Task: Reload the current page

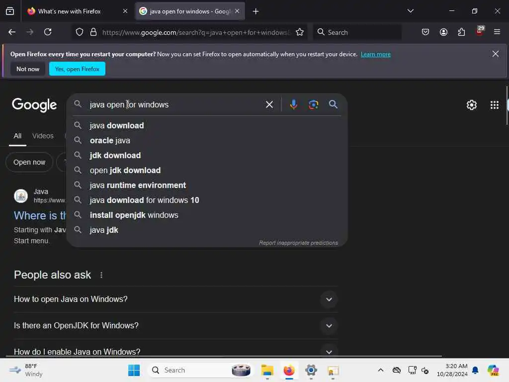Action: pos(48,32)
